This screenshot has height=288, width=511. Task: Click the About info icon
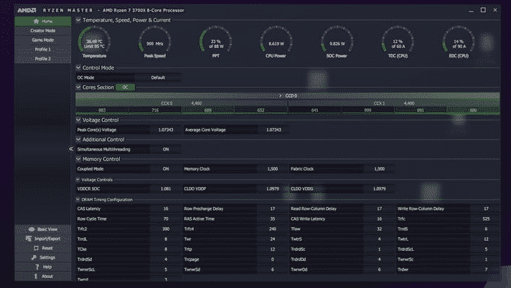coord(36,277)
